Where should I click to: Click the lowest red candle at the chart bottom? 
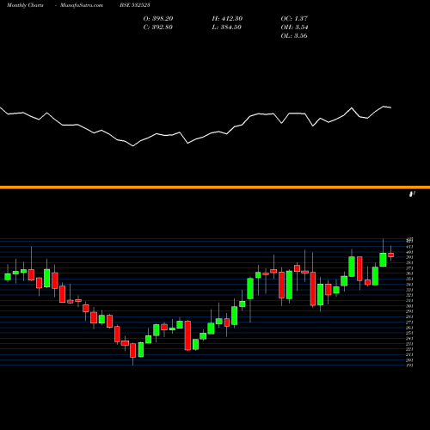click(132, 351)
